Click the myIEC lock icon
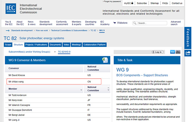 tap(132, 3)
